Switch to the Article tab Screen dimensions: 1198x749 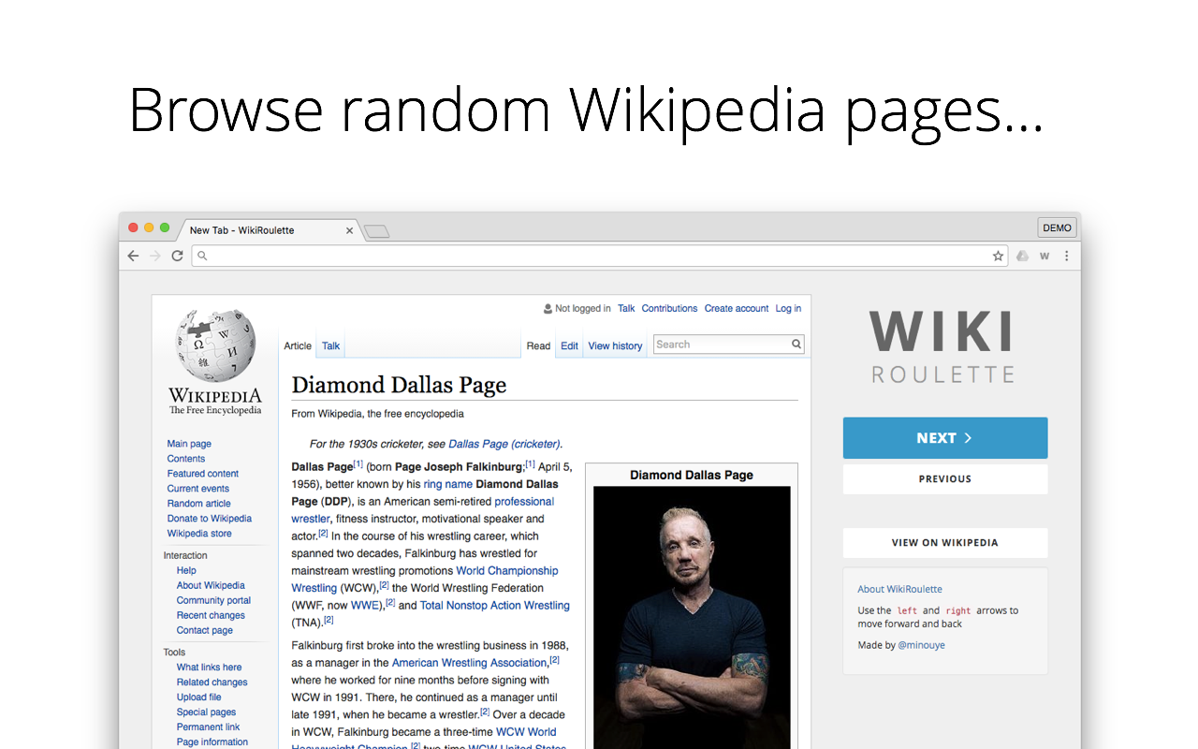click(x=298, y=346)
